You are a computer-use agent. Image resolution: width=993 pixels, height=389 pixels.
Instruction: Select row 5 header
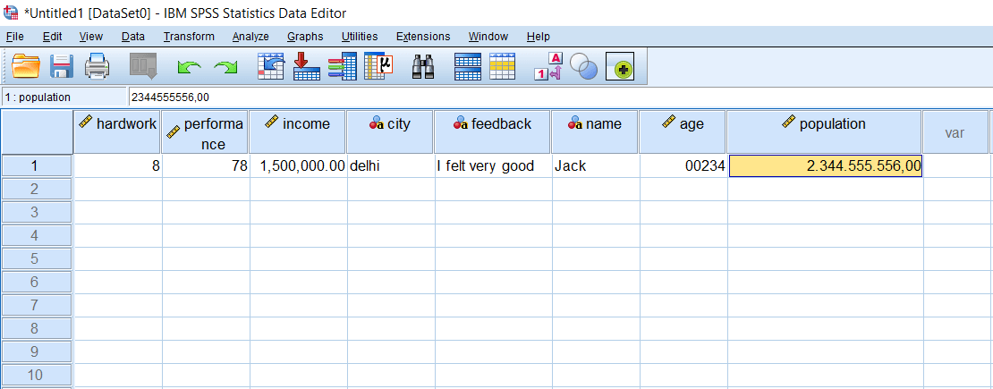[x=36, y=258]
